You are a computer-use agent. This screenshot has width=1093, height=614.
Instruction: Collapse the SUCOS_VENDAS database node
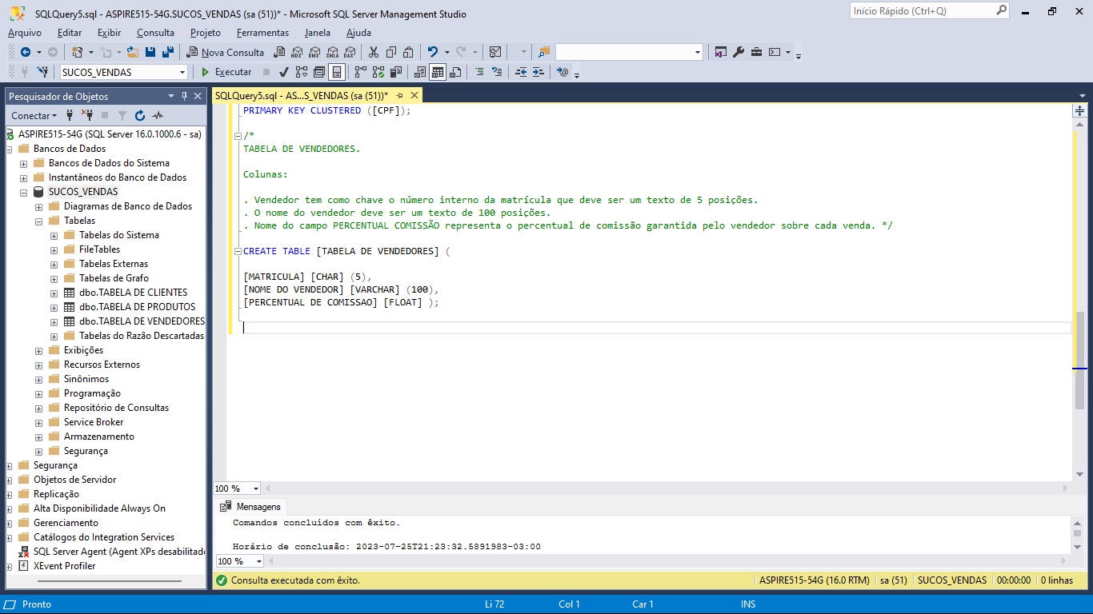[23, 192]
